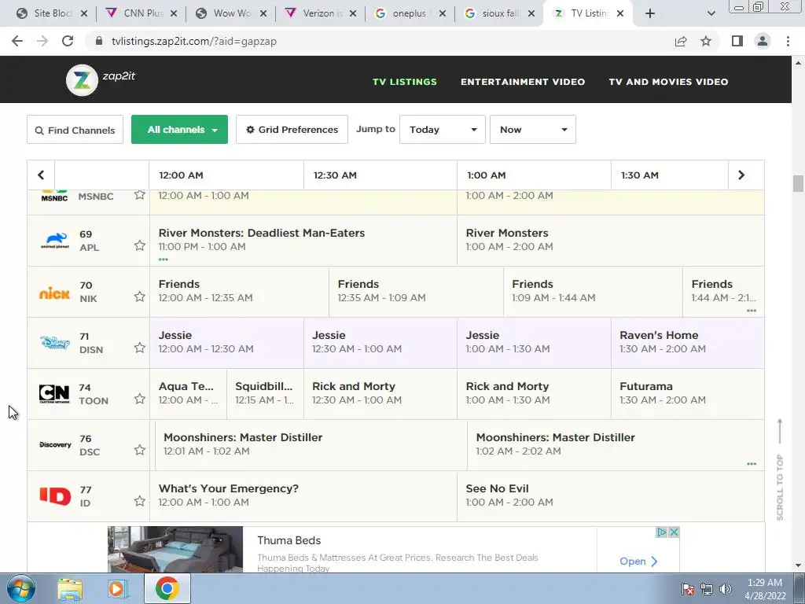805x604 pixels.
Task: Add ID channel to favorites star
Action: [140, 501]
